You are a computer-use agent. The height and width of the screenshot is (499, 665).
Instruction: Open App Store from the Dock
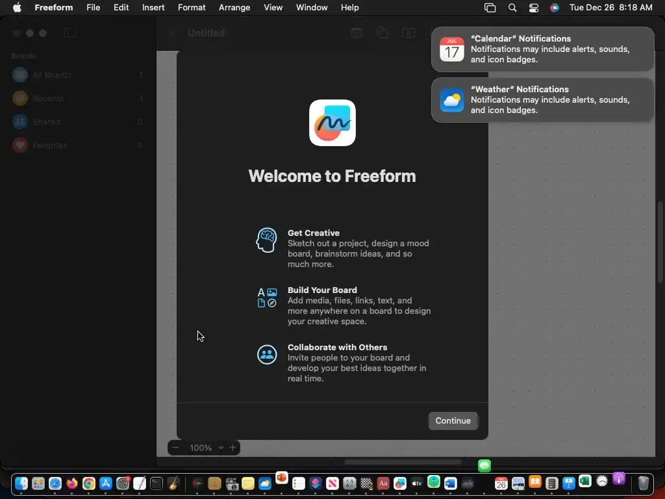point(106,483)
